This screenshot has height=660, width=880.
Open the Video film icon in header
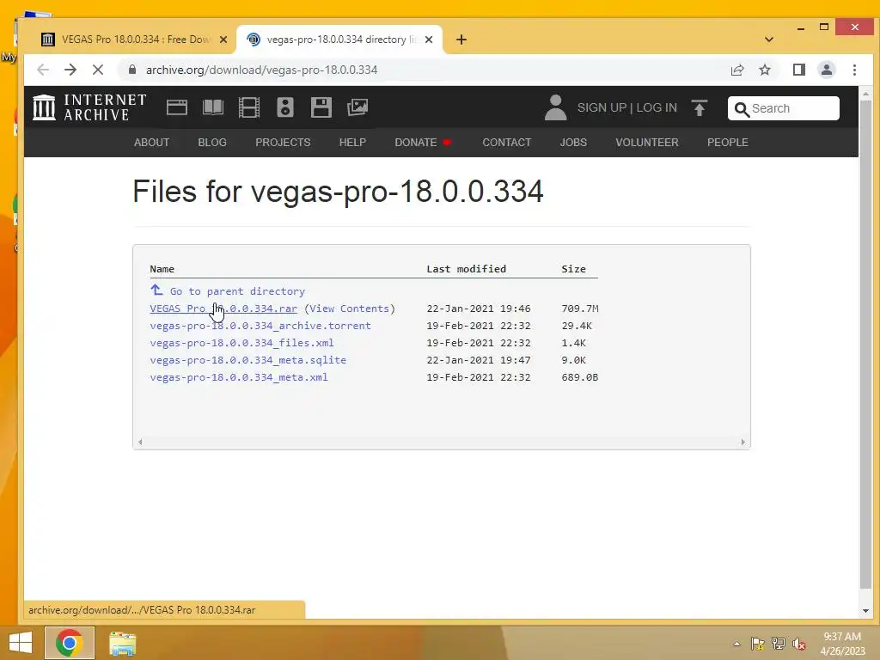pos(248,107)
